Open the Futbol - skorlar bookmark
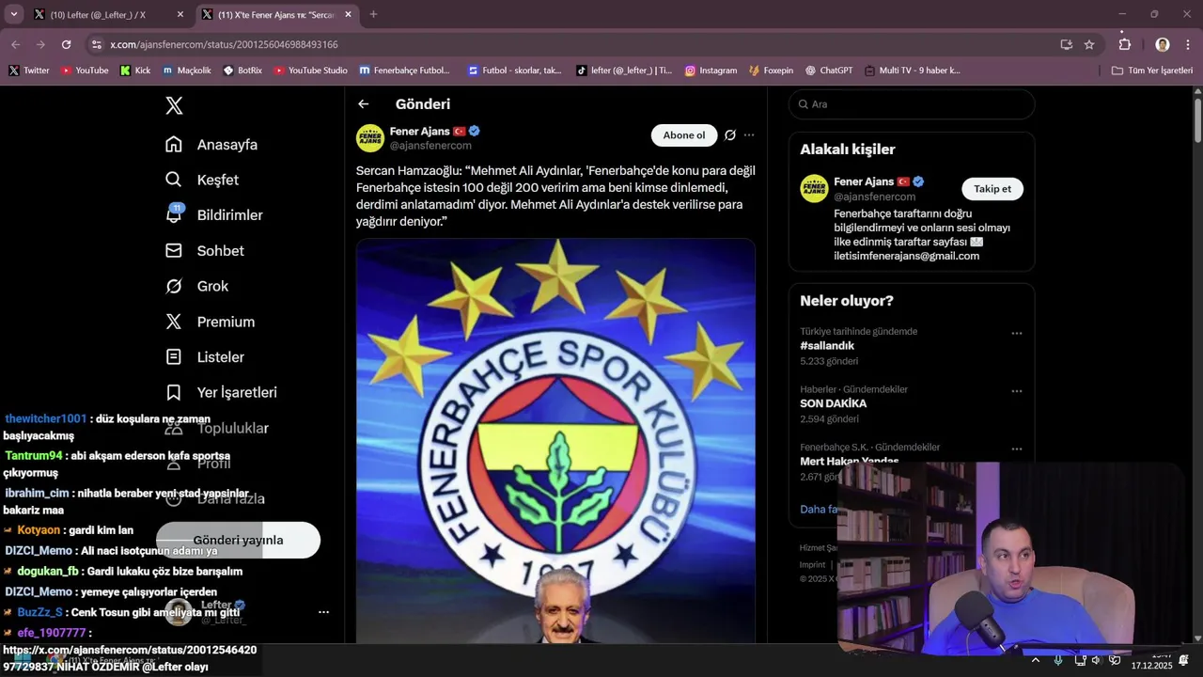Viewport: 1203px width, 677px height. point(514,71)
